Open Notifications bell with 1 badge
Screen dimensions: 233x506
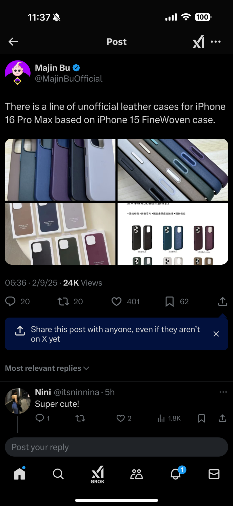click(x=176, y=474)
